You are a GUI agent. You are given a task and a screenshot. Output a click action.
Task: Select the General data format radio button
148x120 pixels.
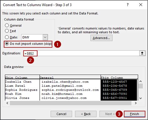coord(7,25)
